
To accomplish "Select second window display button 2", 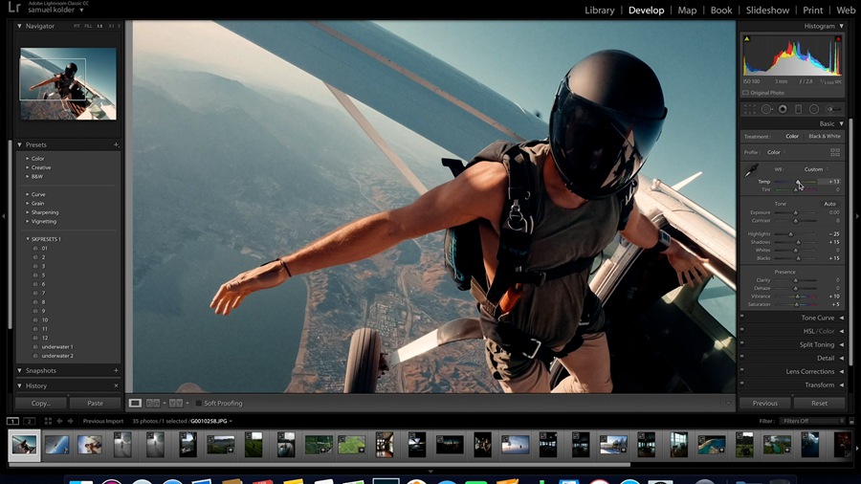I will [x=29, y=421].
